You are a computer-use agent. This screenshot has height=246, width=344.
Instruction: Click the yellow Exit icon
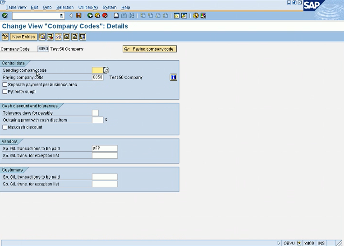(x=97, y=16)
